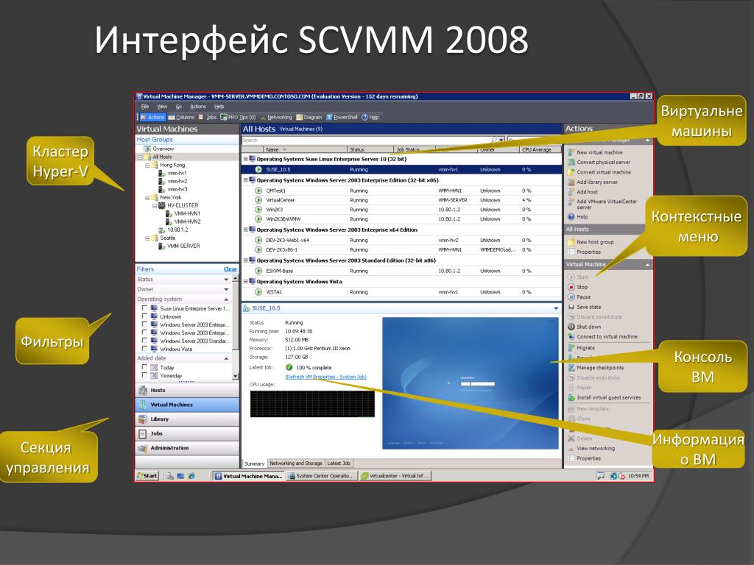Click the Actions toolbar button
Image resolution: width=754 pixels, height=565 pixels.
pos(152,117)
